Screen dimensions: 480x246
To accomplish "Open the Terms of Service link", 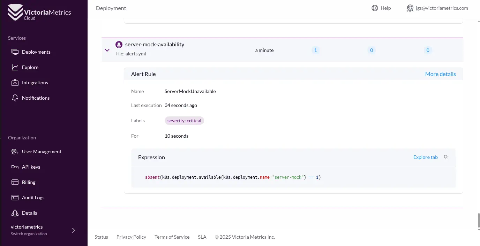I will point(172,237).
